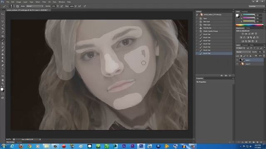This screenshot has height=149, width=266.
Task: Click the Flow value field
Action: point(72,6)
